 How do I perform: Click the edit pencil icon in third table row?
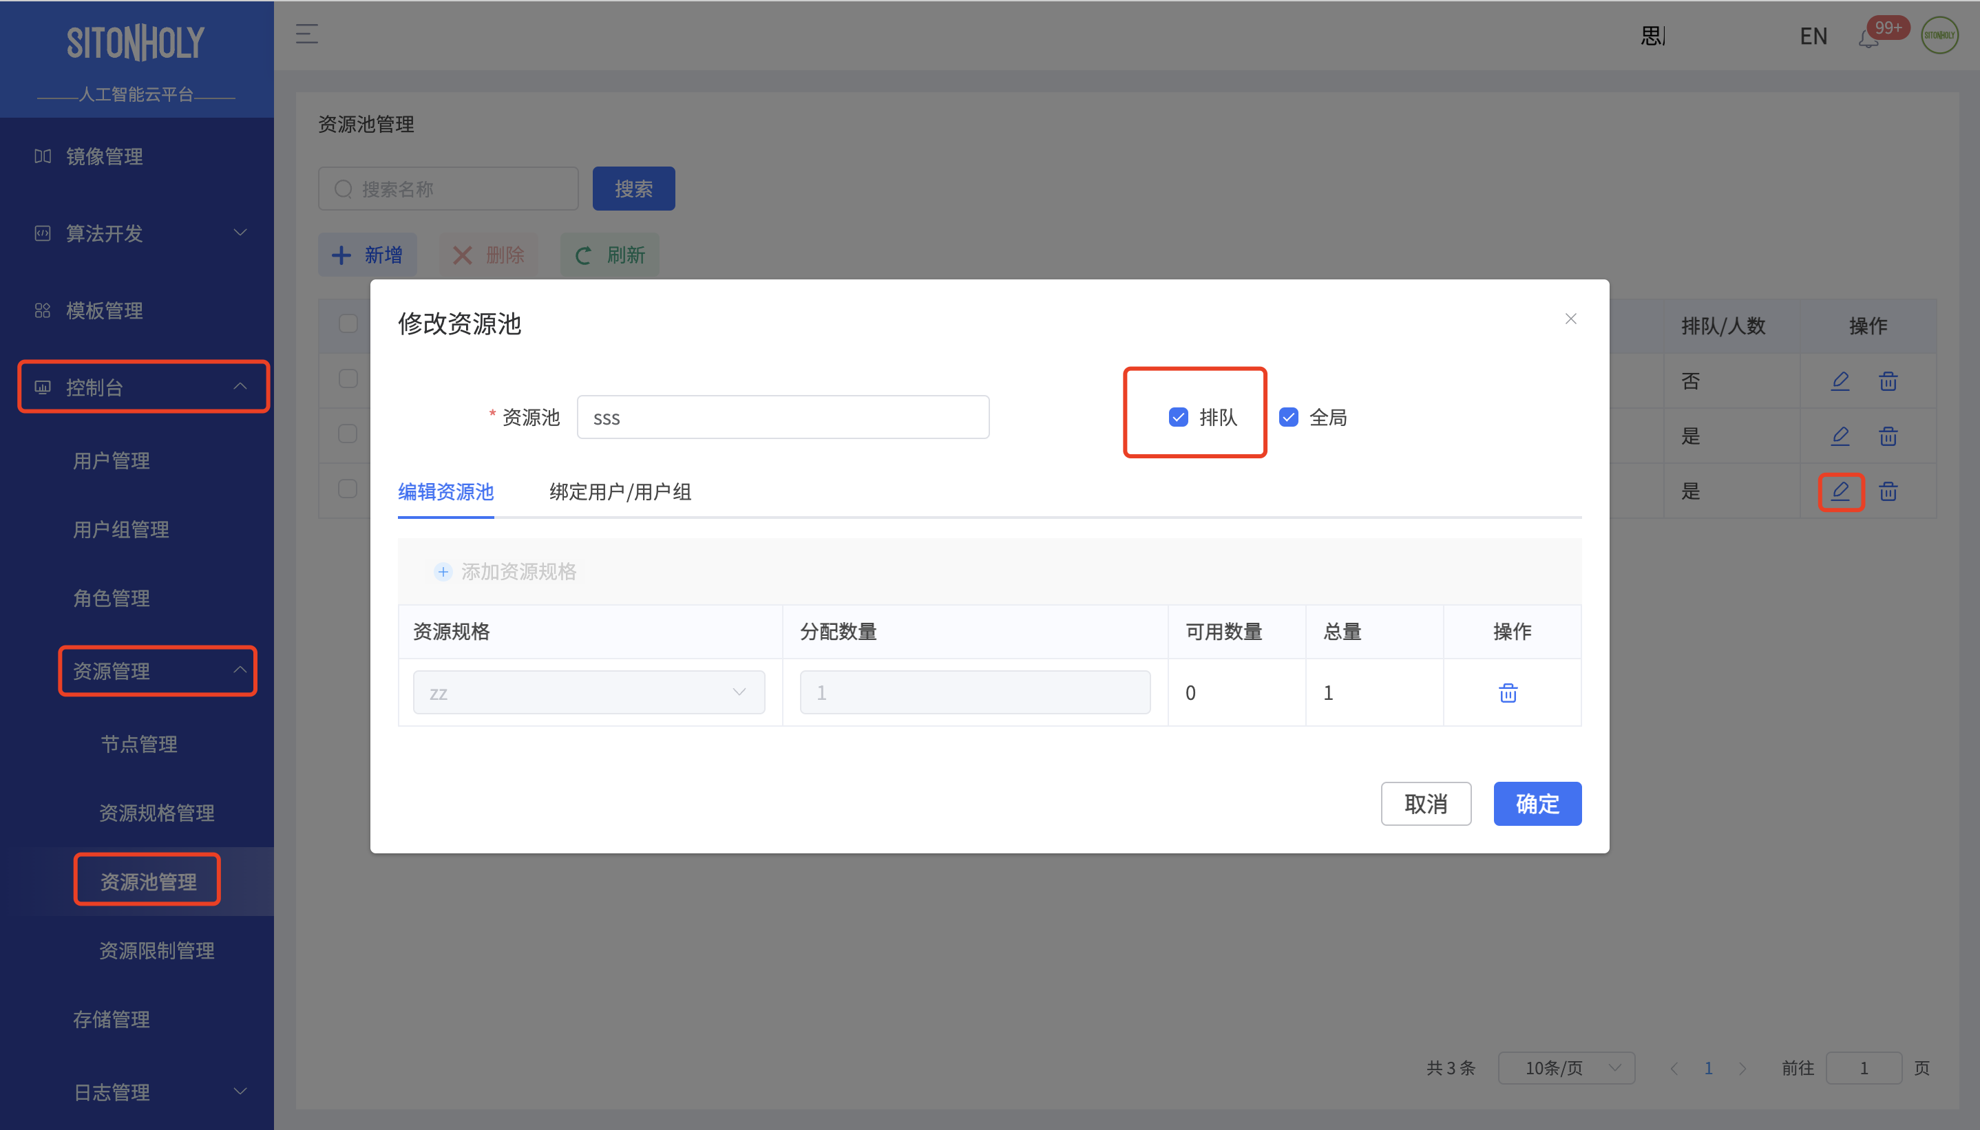(1840, 491)
